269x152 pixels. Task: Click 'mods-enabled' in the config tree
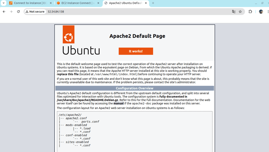pyautogui.click(x=76, y=125)
